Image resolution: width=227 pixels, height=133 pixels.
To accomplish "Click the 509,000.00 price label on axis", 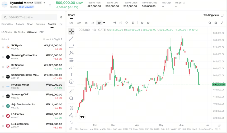I will point(219,85).
